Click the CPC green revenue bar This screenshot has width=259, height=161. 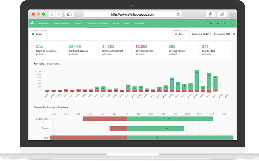(x=180, y=138)
